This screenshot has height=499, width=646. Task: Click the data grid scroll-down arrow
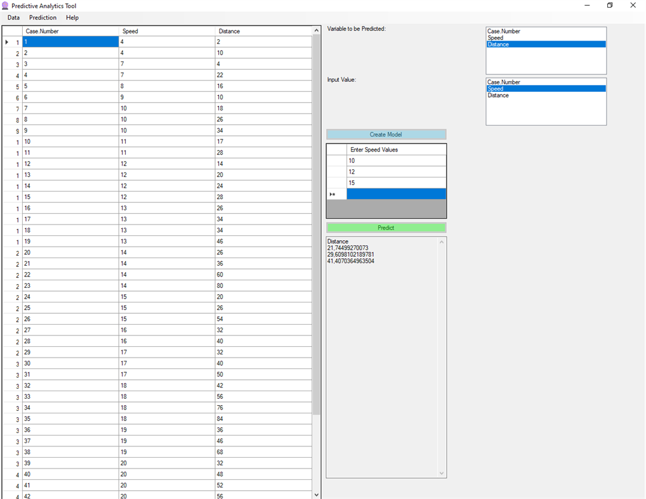pos(316,494)
